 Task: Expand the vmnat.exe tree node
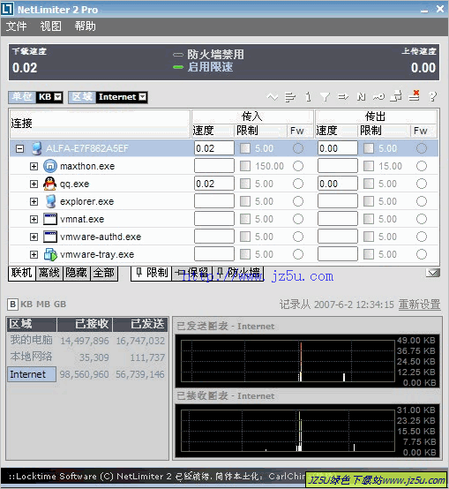click(34, 219)
